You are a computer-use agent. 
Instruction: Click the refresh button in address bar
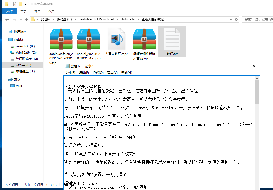[x=236, y=19]
